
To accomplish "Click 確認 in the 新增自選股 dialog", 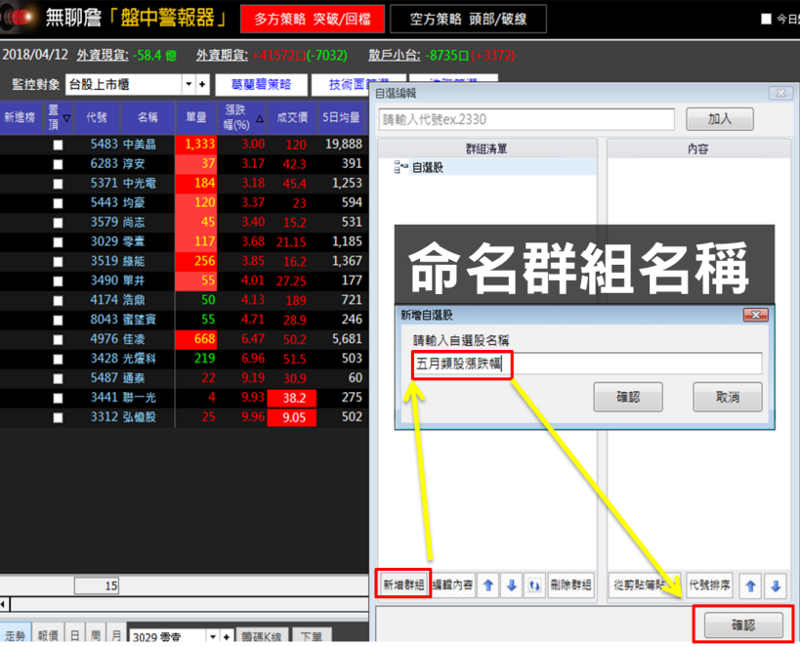I will pos(627,397).
